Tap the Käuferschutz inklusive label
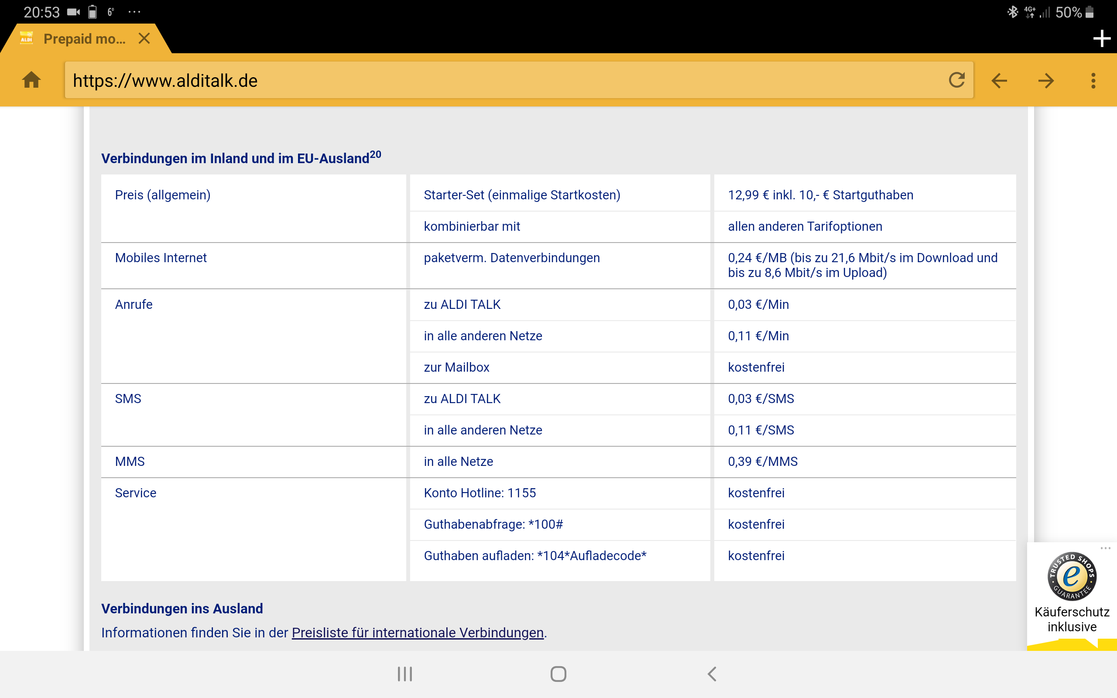 click(x=1072, y=619)
